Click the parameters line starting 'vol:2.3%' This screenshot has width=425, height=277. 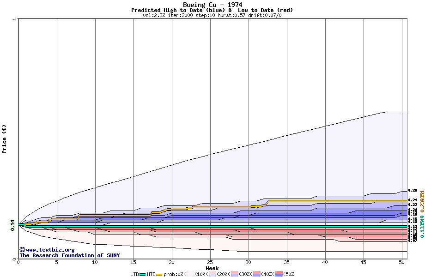(x=212, y=15)
